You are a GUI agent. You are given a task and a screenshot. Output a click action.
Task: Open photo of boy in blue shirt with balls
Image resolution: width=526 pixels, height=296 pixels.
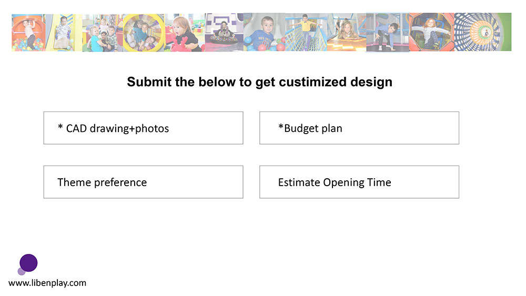pos(264,33)
